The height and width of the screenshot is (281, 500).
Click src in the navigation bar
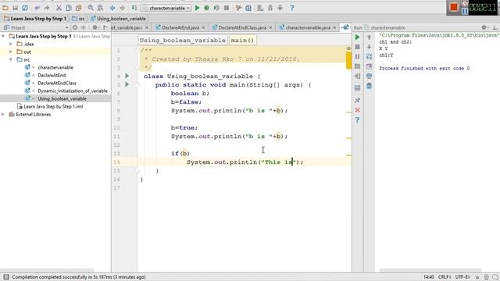tap(78, 19)
